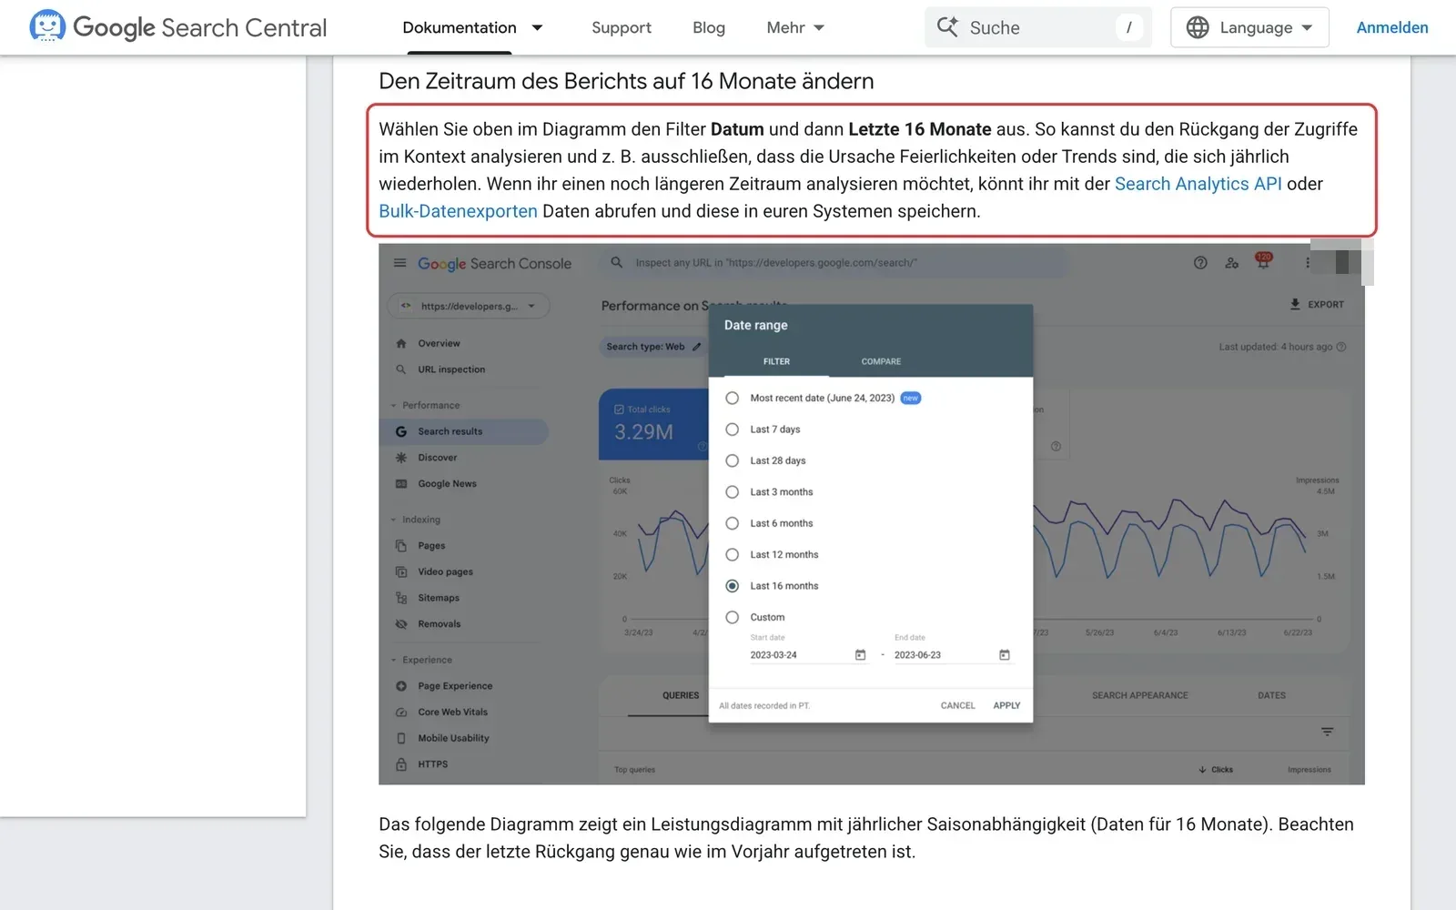
Task: Click APPLY in Date range dialog
Action: [x=1006, y=706]
